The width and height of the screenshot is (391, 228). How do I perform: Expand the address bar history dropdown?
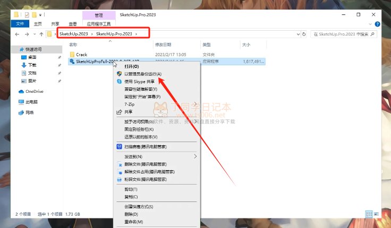point(298,34)
